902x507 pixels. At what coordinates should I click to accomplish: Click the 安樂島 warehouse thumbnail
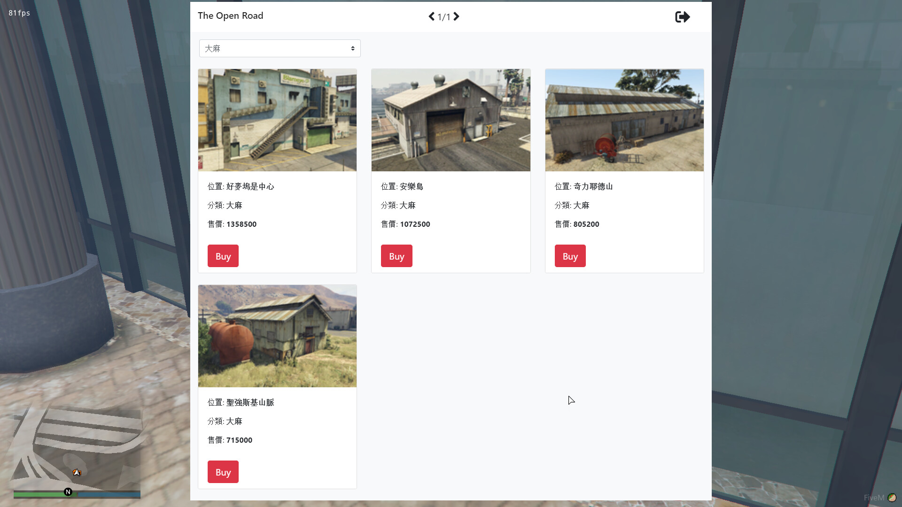point(451,120)
